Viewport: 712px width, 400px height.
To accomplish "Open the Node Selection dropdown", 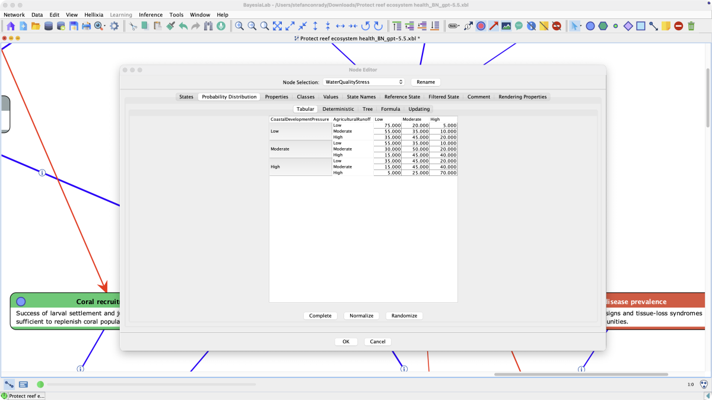I will click(364, 82).
